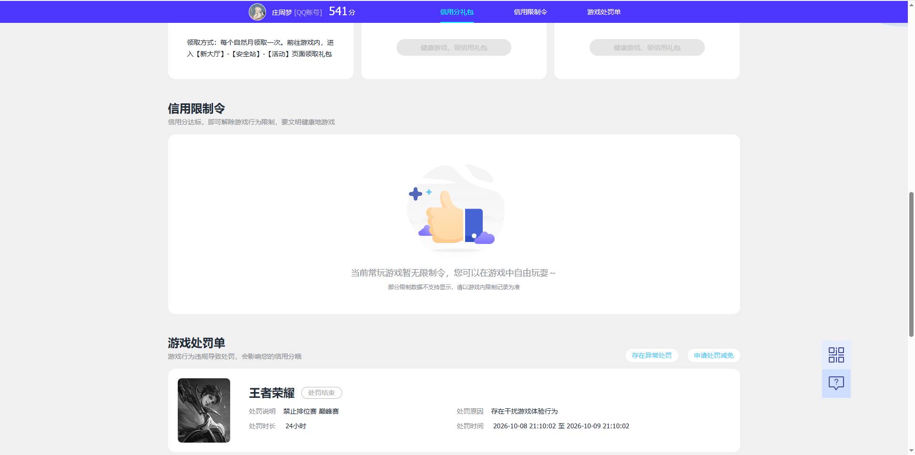Click the rightmost card's 健康游戏，领信用礼包 button
Screen dimensions: 915x455
click(647, 48)
